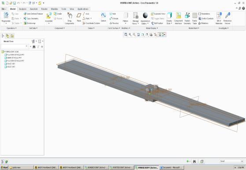The height and width of the screenshot is (170, 246).
Task: Open the Manage Views dropdown
Action: pyautogui.click(x=136, y=22)
